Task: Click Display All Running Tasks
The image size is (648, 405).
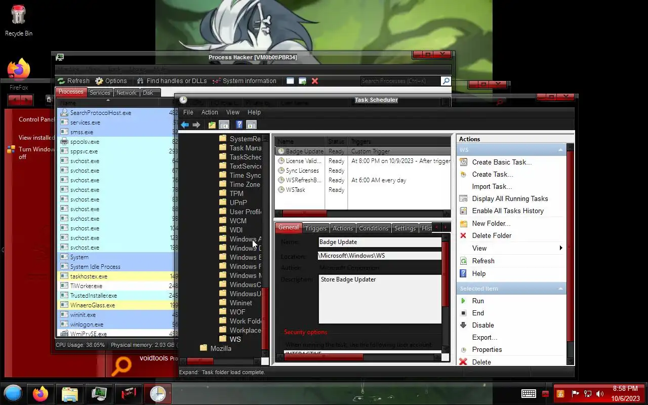Action: (510, 199)
